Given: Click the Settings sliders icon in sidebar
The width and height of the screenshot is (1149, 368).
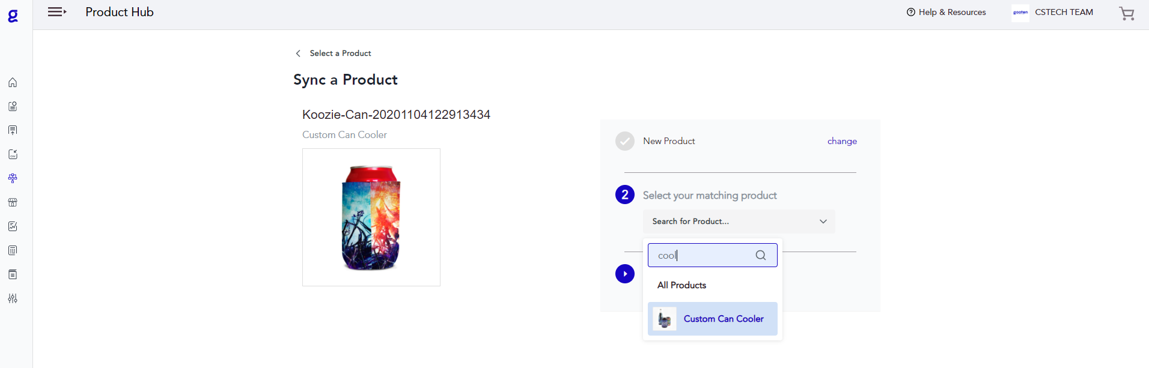Looking at the screenshot, I should tap(13, 298).
